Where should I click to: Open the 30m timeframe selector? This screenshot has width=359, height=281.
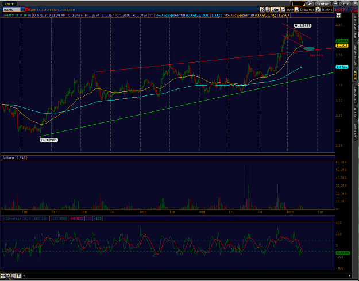(275, 10)
